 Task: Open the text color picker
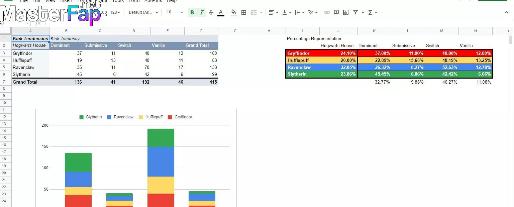pyautogui.click(x=221, y=12)
